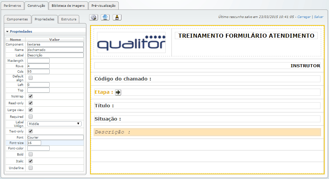Click the paintbrush icon in the toolbar
The image size is (329, 179).
pos(117,17)
